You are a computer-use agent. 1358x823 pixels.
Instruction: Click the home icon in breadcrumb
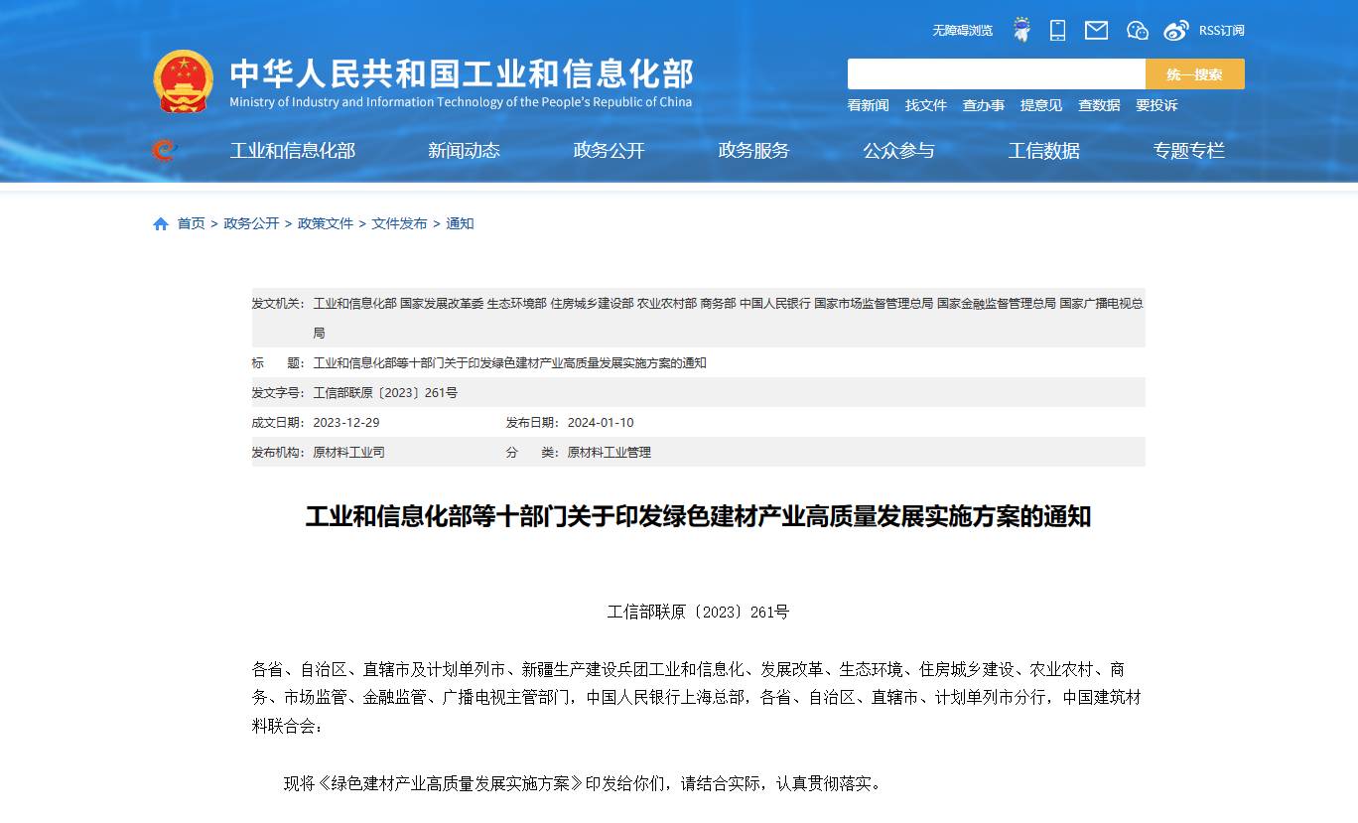(161, 224)
